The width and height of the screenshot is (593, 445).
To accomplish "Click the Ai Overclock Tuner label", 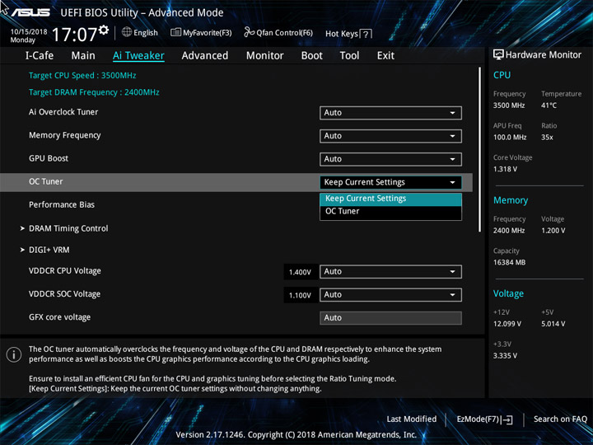I will pos(63,112).
